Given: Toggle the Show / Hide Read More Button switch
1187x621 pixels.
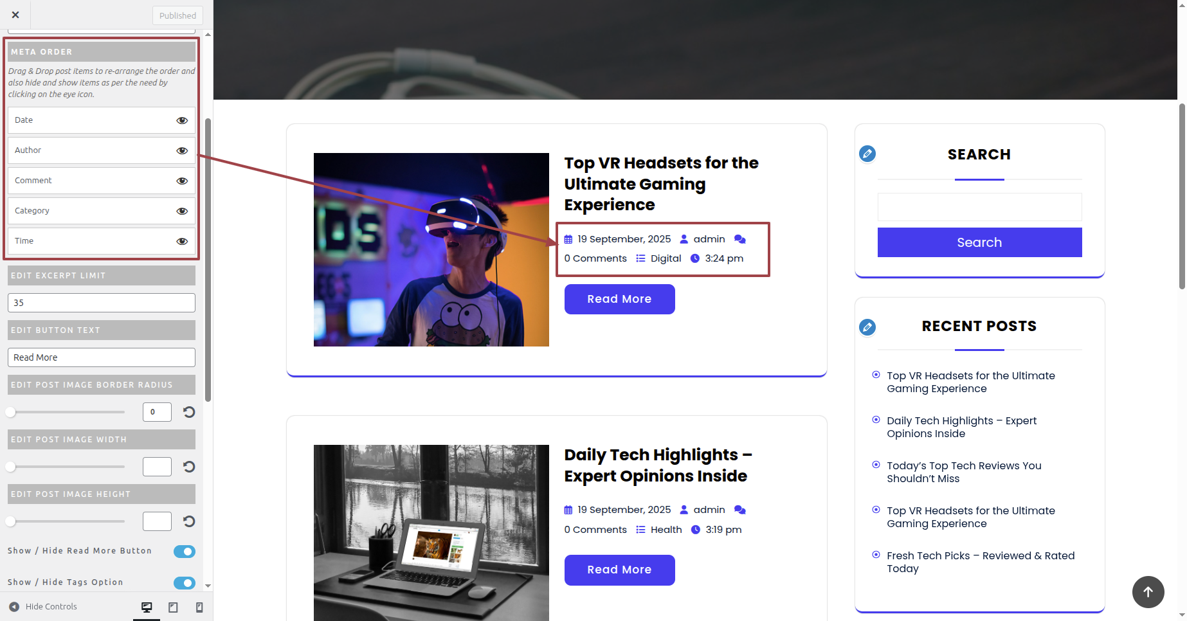Looking at the screenshot, I should click(185, 552).
